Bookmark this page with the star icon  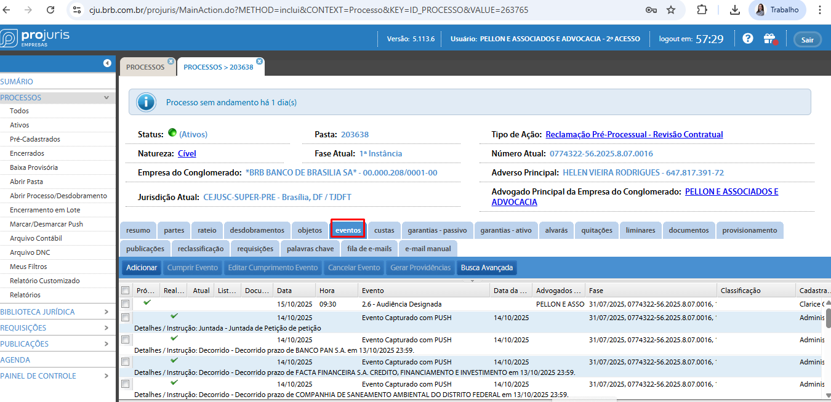pyautogui.click(x=671, y=10)
